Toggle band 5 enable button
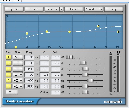129x108 pixels. point(9,81)
